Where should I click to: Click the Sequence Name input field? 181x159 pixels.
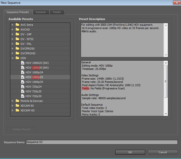102,142
